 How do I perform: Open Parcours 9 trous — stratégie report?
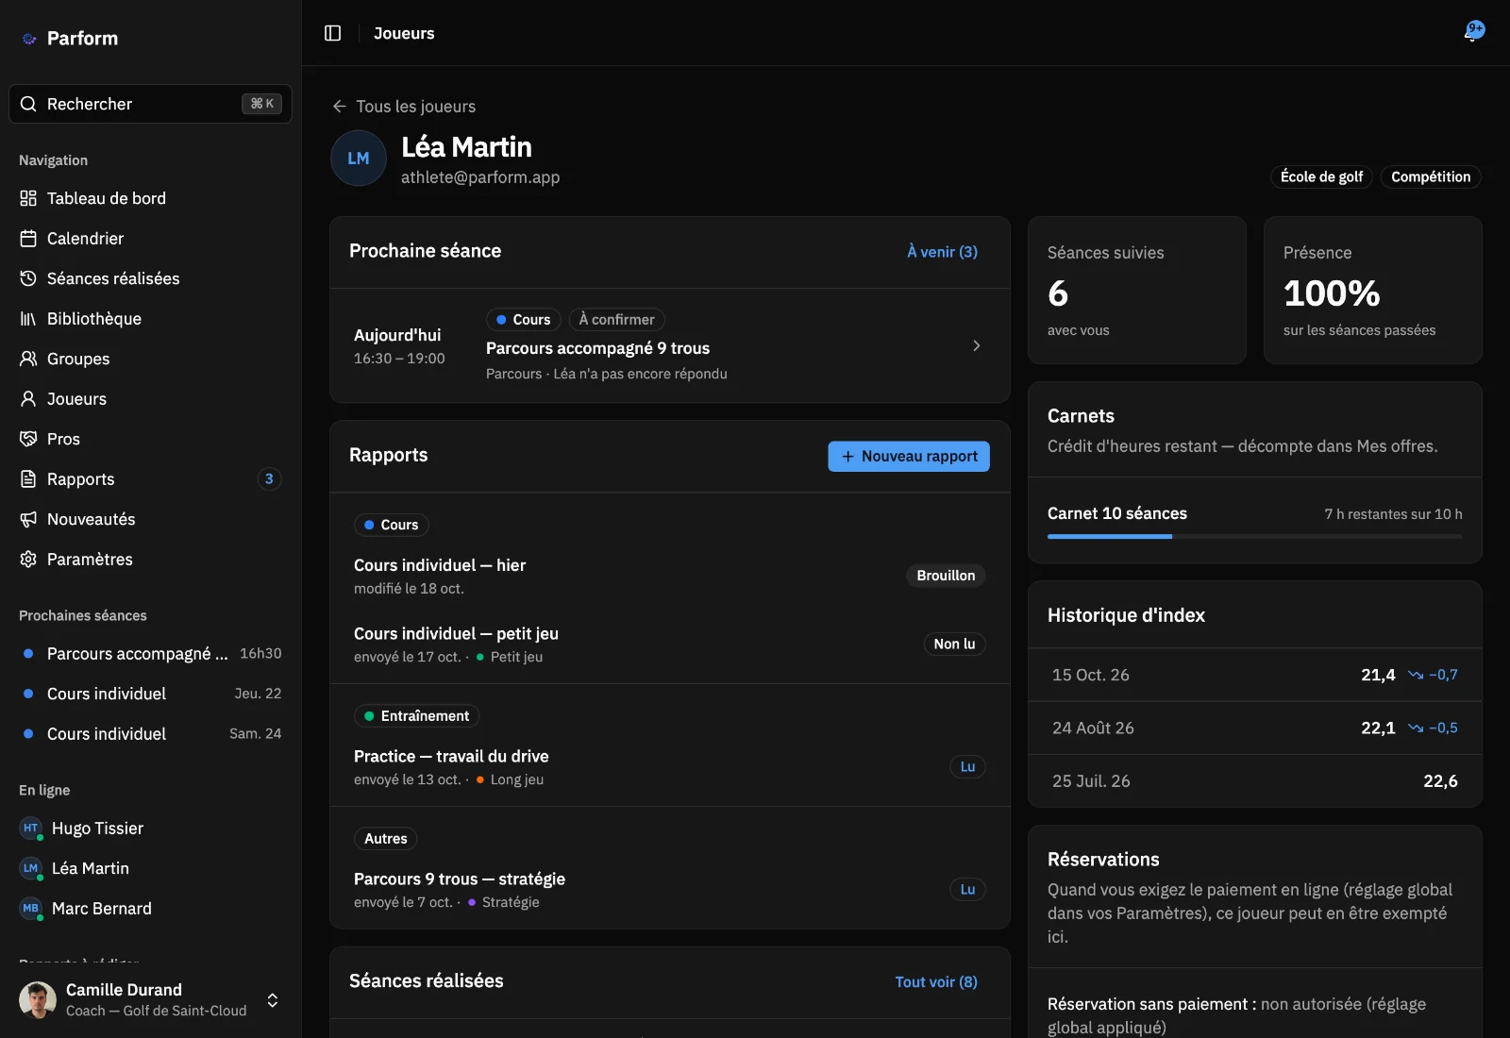(670, 890)
